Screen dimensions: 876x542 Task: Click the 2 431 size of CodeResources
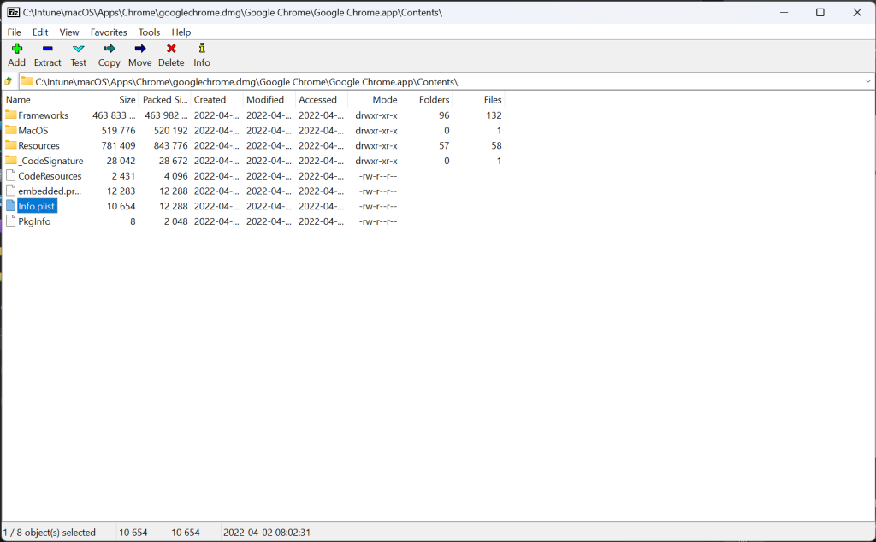(x=123, y=176)
